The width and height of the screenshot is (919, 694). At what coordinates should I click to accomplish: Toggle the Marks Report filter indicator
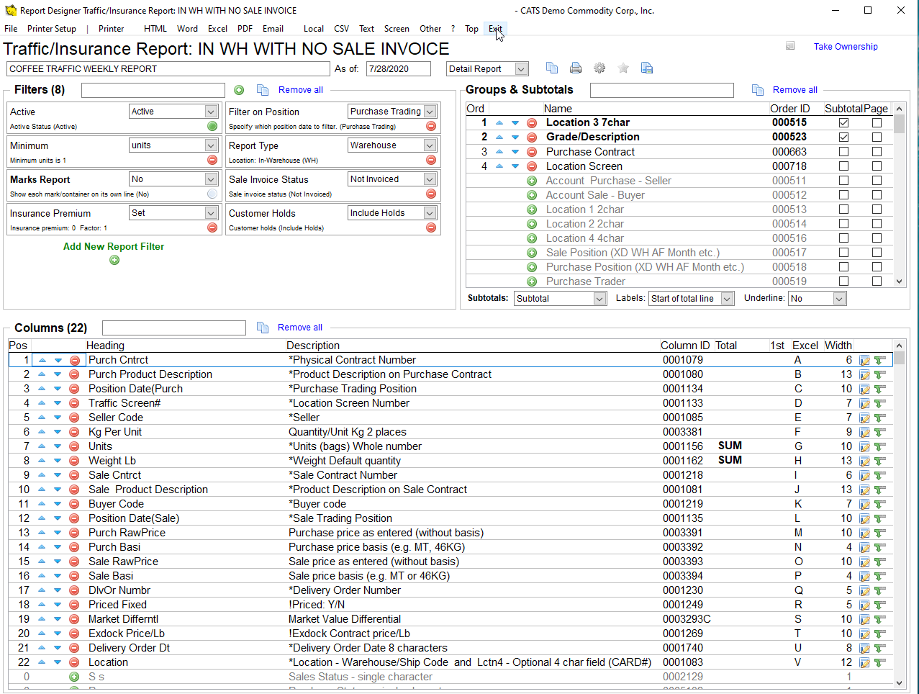212,194
